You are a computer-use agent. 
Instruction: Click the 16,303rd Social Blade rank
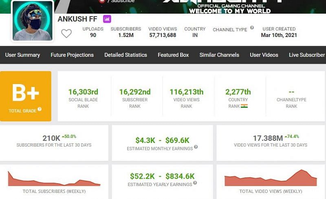[x=83, y=92]
